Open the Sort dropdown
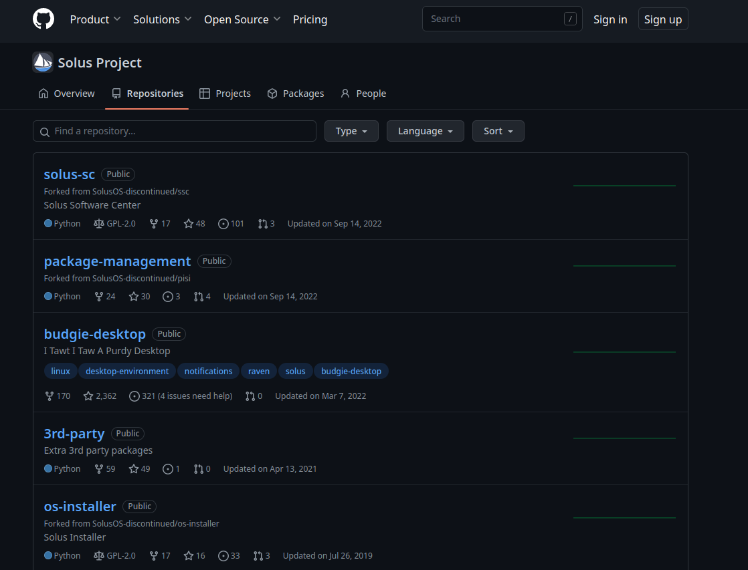748x570 pixels. (498, 131)
